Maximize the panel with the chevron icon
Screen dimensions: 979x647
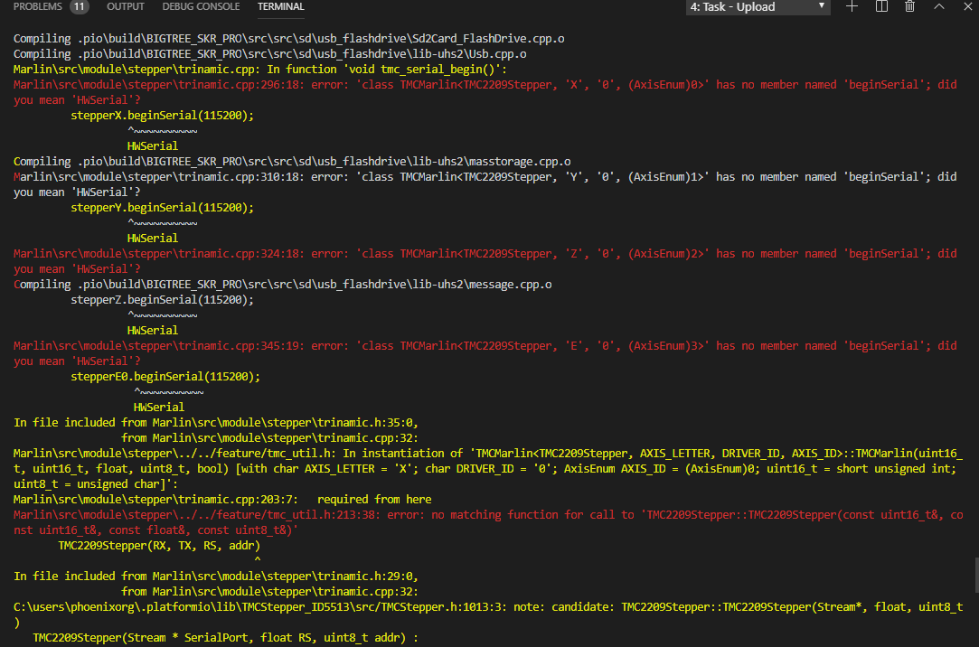(939, 7)
